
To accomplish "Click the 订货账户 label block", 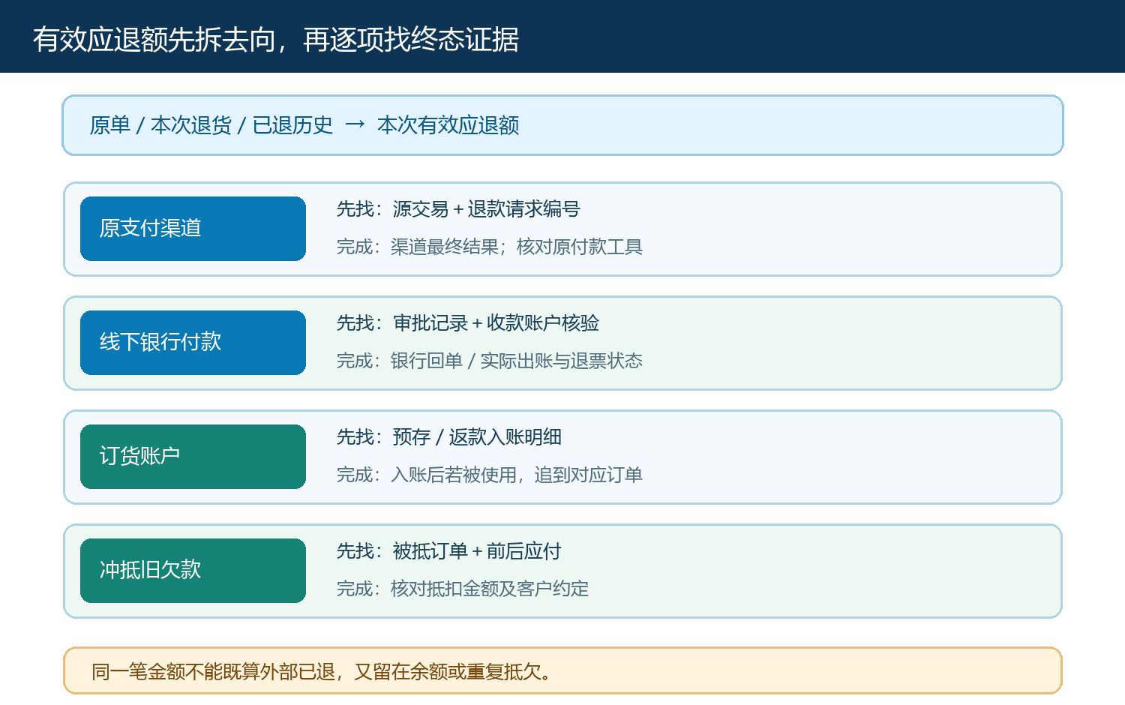I will click(x=193, y=457).
